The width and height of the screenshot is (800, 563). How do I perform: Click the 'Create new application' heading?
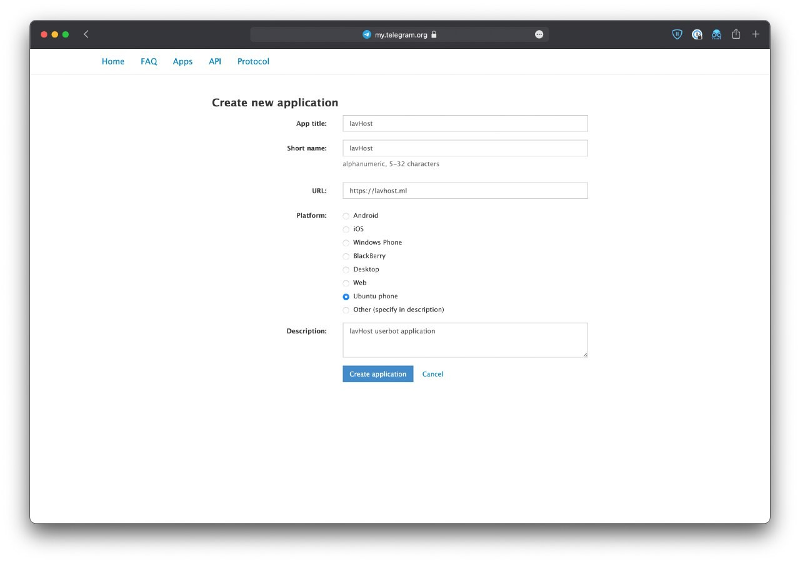(275, 103)
